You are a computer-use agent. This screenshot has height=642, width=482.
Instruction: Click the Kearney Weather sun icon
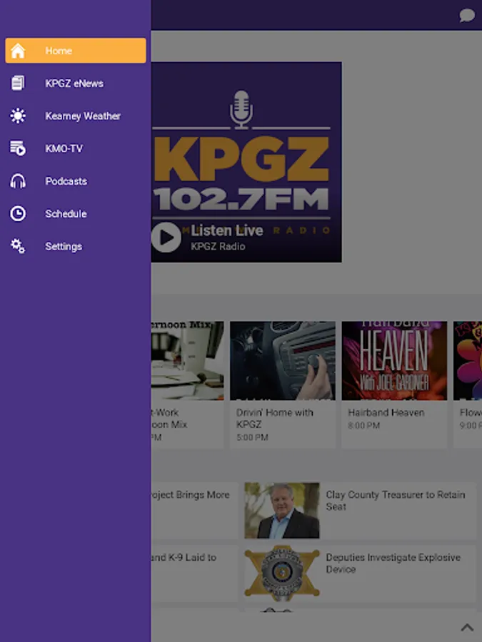[x=18, y=116]
